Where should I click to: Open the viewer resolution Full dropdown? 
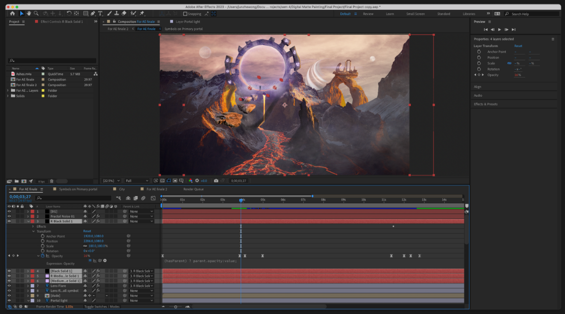coord(137,181)
